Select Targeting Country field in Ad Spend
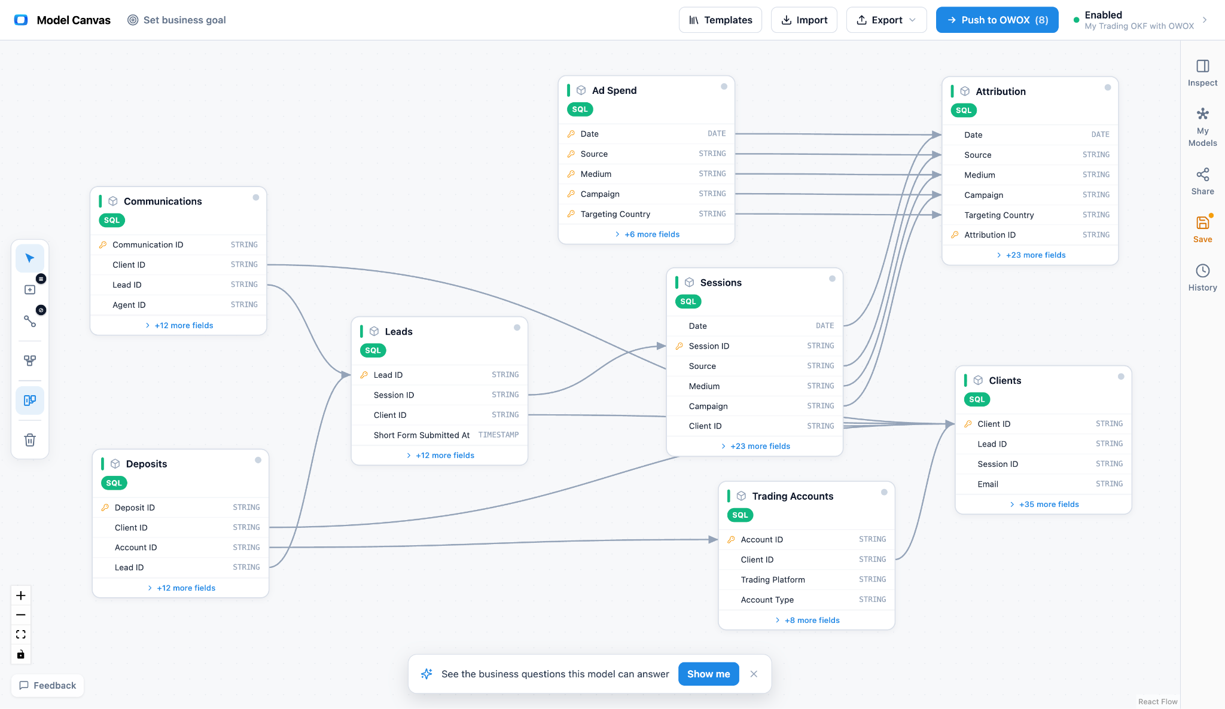The width and height of the screenshot is (1225, 709). (646, 214)
